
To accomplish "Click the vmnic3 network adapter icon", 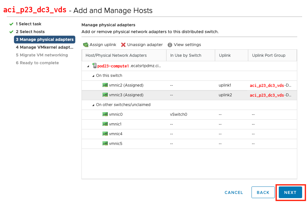I will [105, 95].
